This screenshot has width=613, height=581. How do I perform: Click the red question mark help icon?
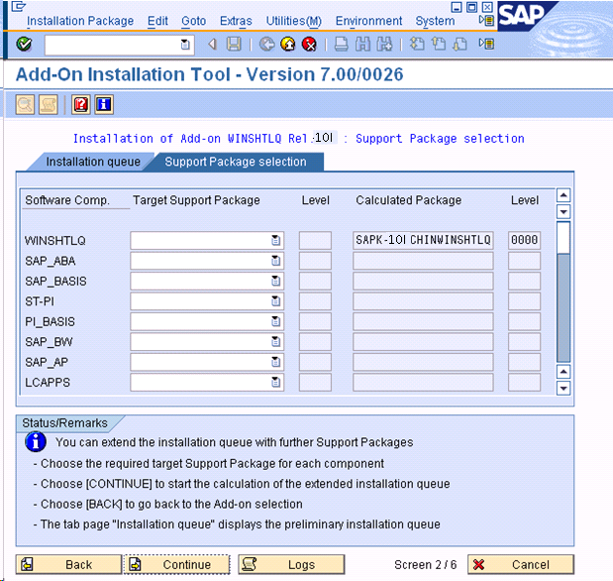(81, 104)
